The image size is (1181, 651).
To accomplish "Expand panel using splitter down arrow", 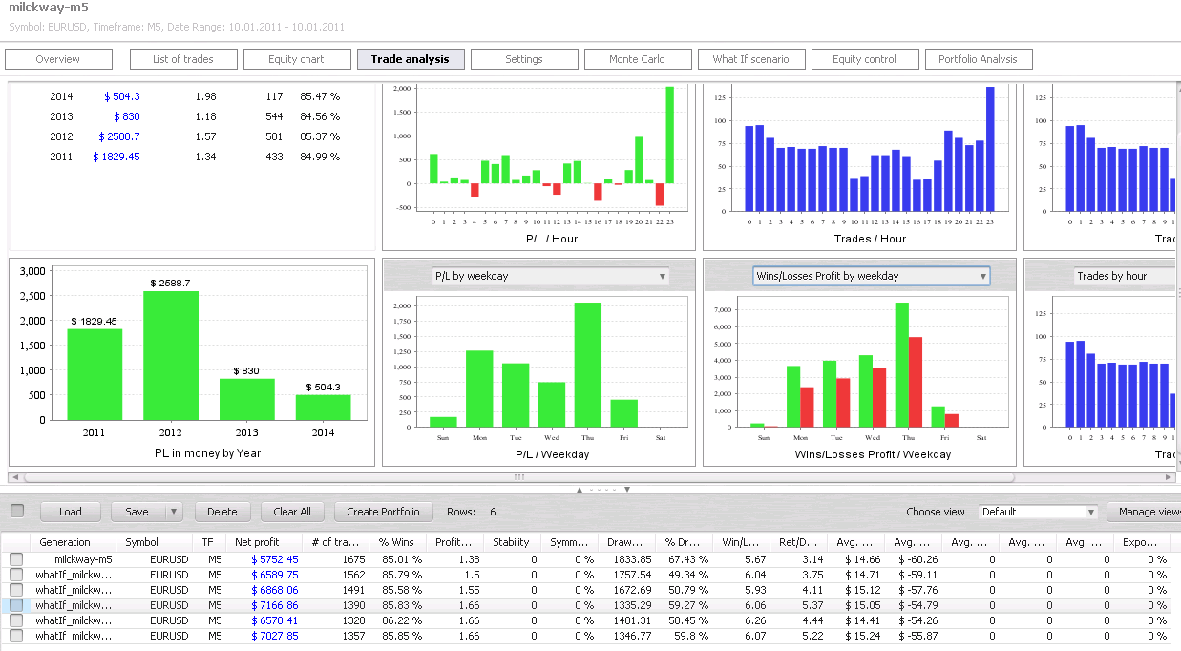I will click(x=627, y=489).
